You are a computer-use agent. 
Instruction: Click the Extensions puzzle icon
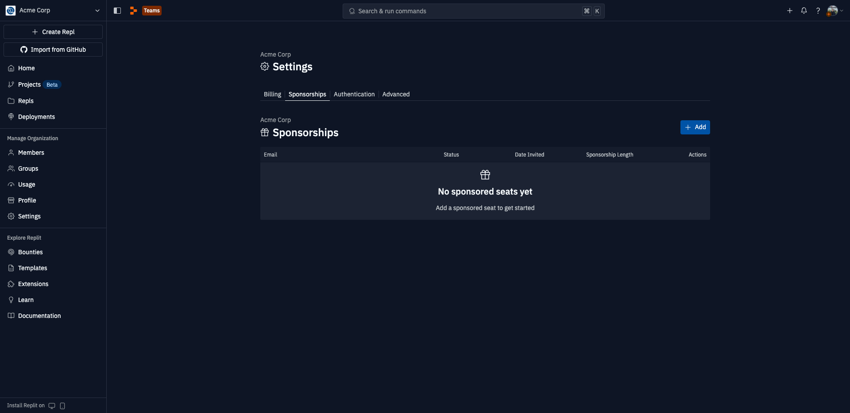point(11,284)
